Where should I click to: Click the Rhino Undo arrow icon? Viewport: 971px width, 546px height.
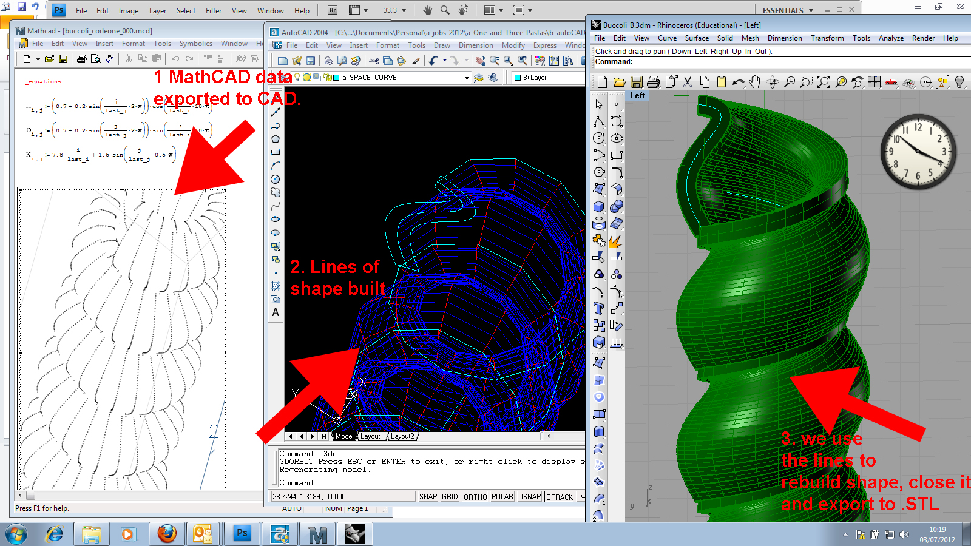[738, 82]
